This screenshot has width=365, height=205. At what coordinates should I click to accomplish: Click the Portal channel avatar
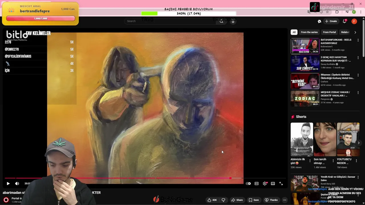tap(6, 200)
